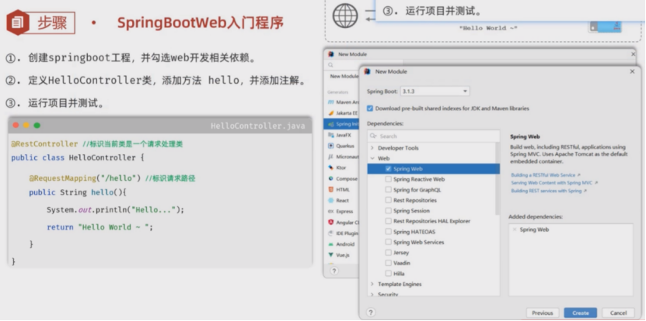Open the Spring Boot version dropdown

click(x=435, y=91)
